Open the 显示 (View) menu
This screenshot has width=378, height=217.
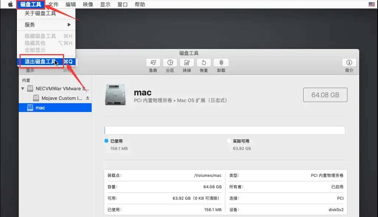[105, 4]
